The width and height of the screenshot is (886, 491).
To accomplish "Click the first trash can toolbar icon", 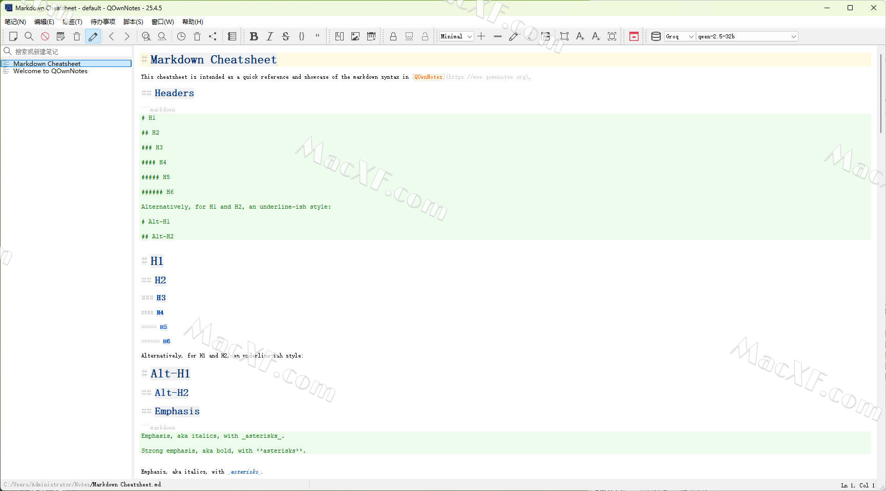I will click(x=77, y=36).
